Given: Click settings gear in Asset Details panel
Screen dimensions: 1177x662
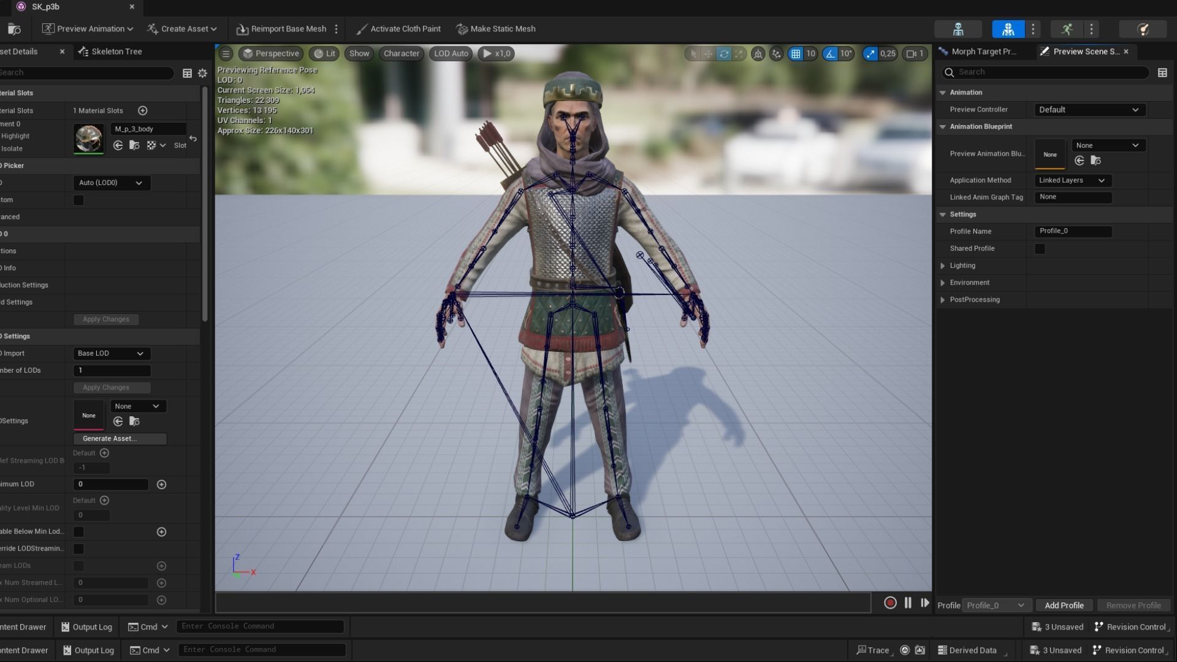Looking at the screenshot, I should (x=202, y=73).
